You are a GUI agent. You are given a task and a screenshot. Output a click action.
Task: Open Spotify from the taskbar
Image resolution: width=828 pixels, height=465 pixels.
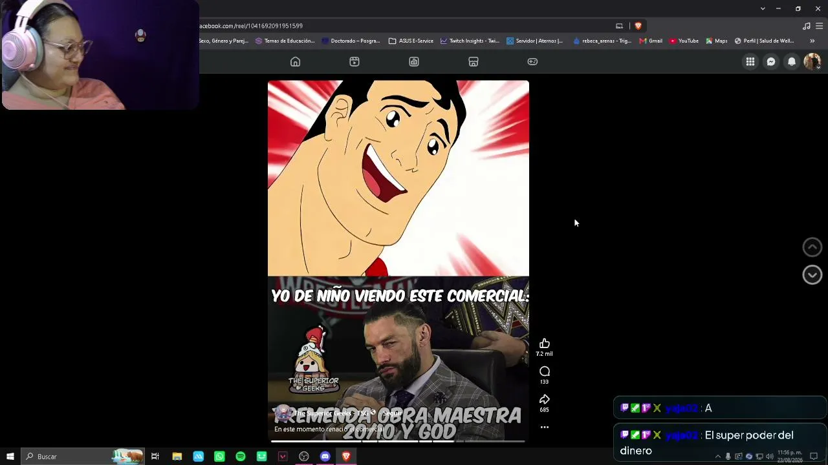(241, 457)
